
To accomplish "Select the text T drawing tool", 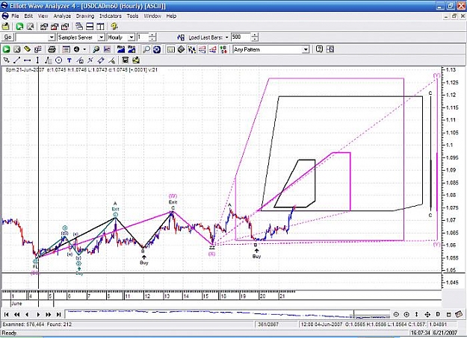I will click(x=69, y=60).
